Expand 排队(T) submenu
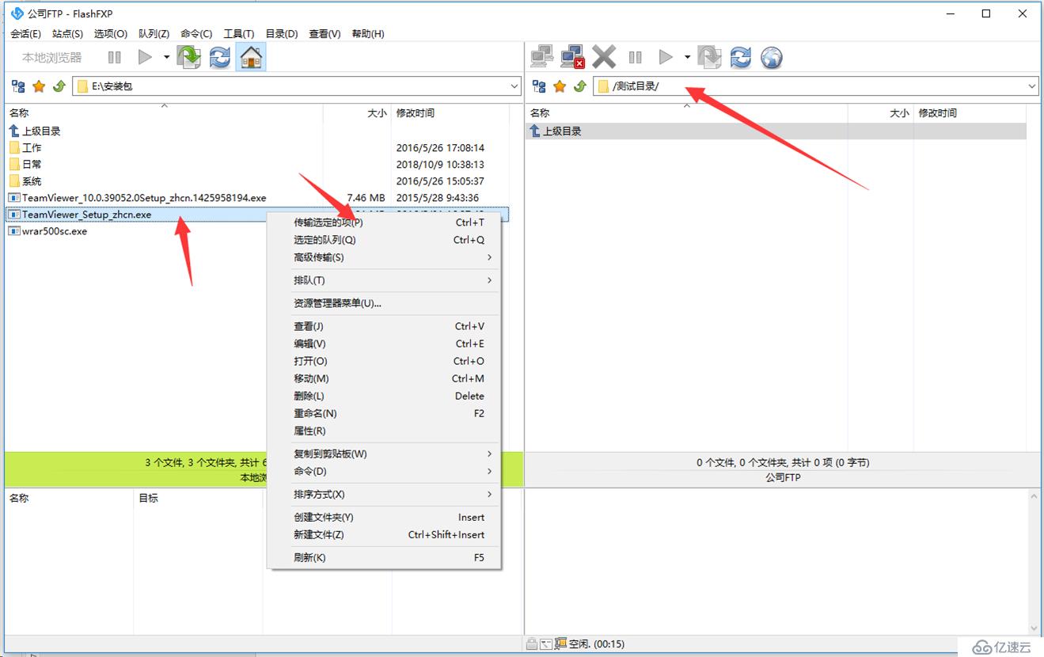 pos(384,280)
